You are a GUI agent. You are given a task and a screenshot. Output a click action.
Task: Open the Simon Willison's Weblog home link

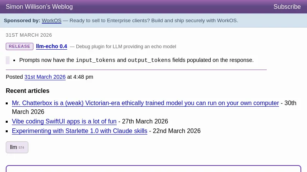pyautogui.click(x=39, y=7)
